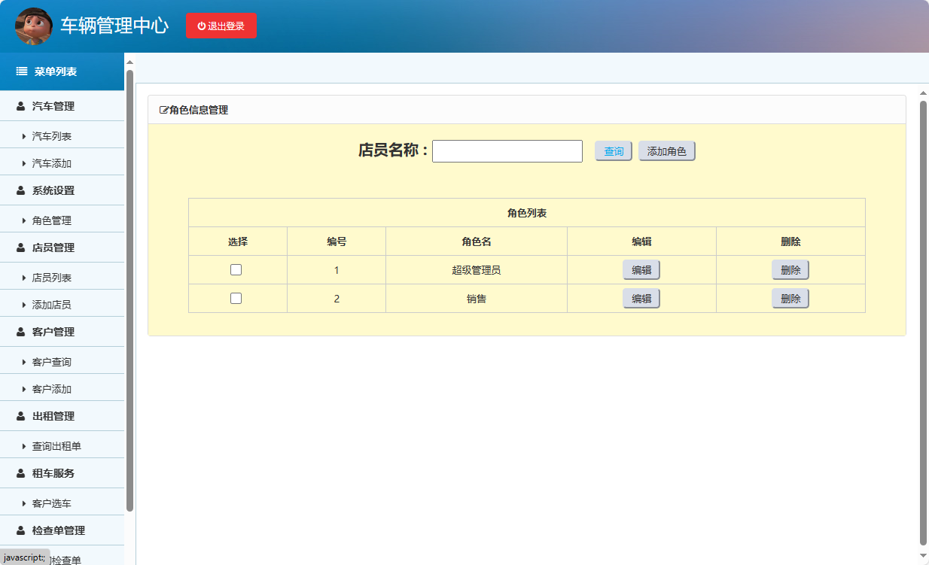Click the right vertical page scrollbar
This screenshot has width=929, height=565.
click(923, 301)
